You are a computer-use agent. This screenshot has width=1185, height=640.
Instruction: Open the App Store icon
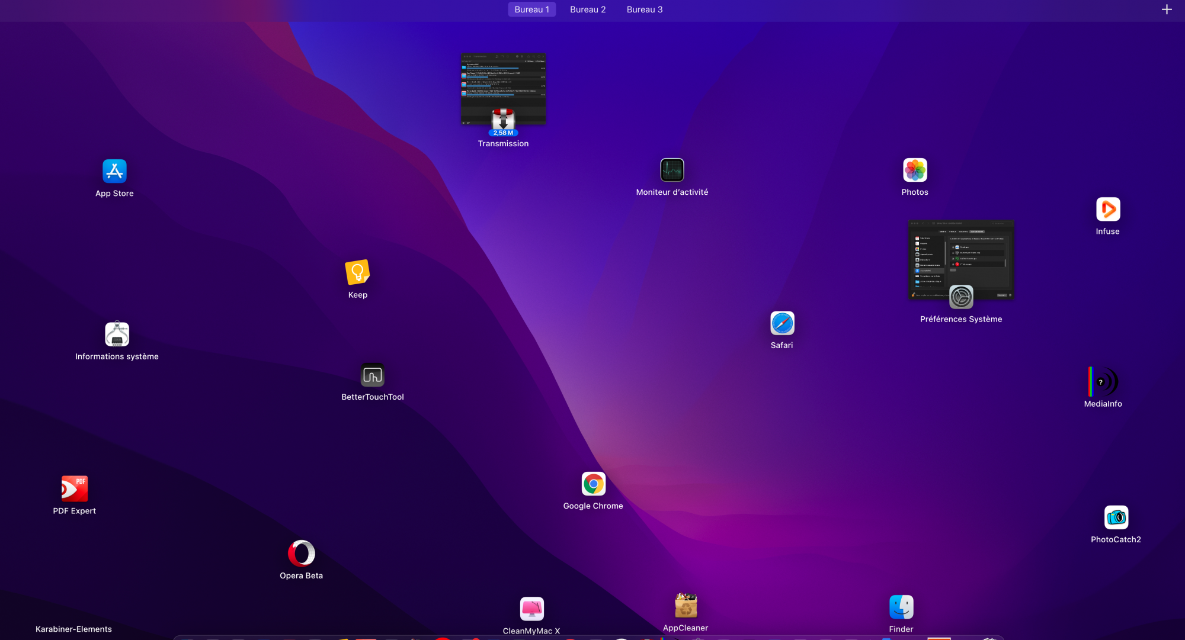tap(114, 171)
